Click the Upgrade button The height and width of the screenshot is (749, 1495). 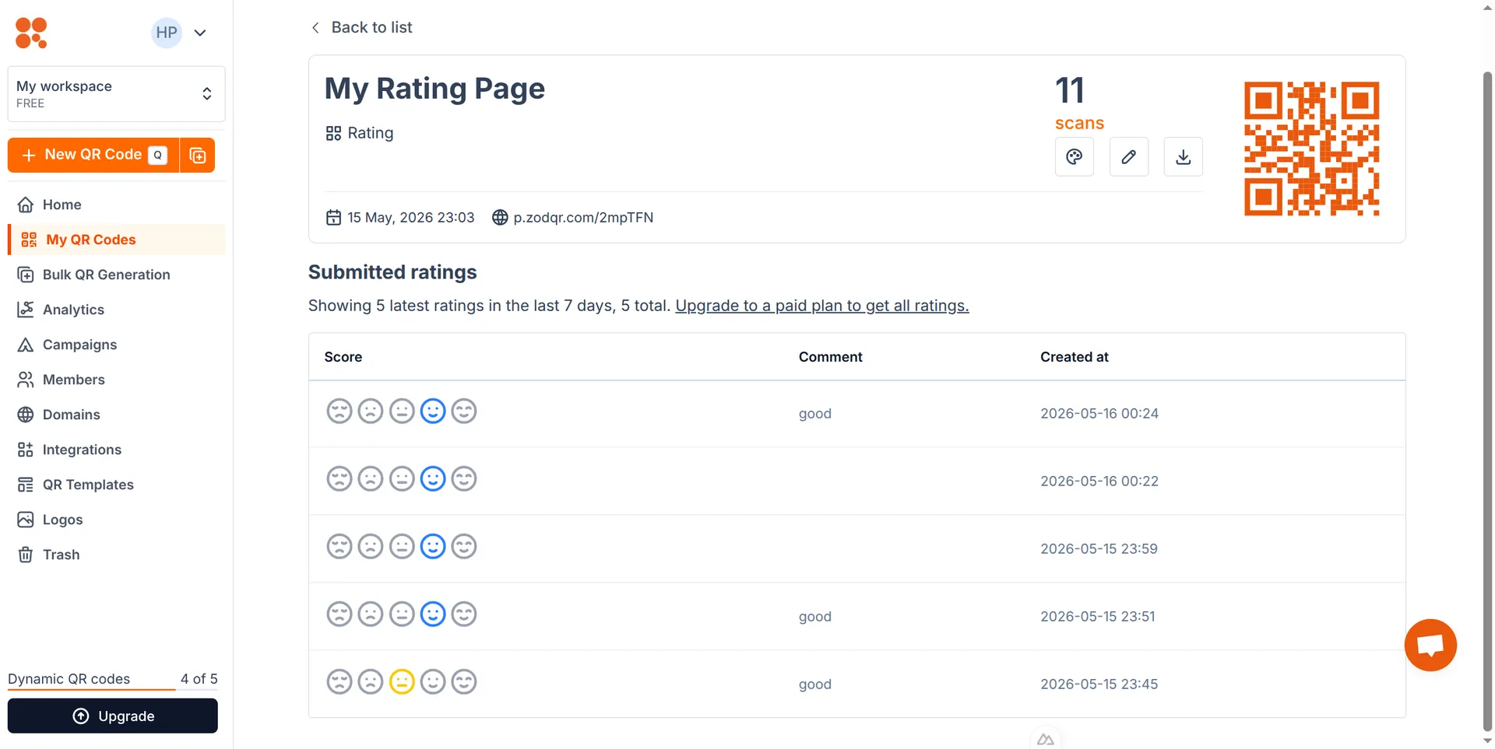click(x=113, y=716)
